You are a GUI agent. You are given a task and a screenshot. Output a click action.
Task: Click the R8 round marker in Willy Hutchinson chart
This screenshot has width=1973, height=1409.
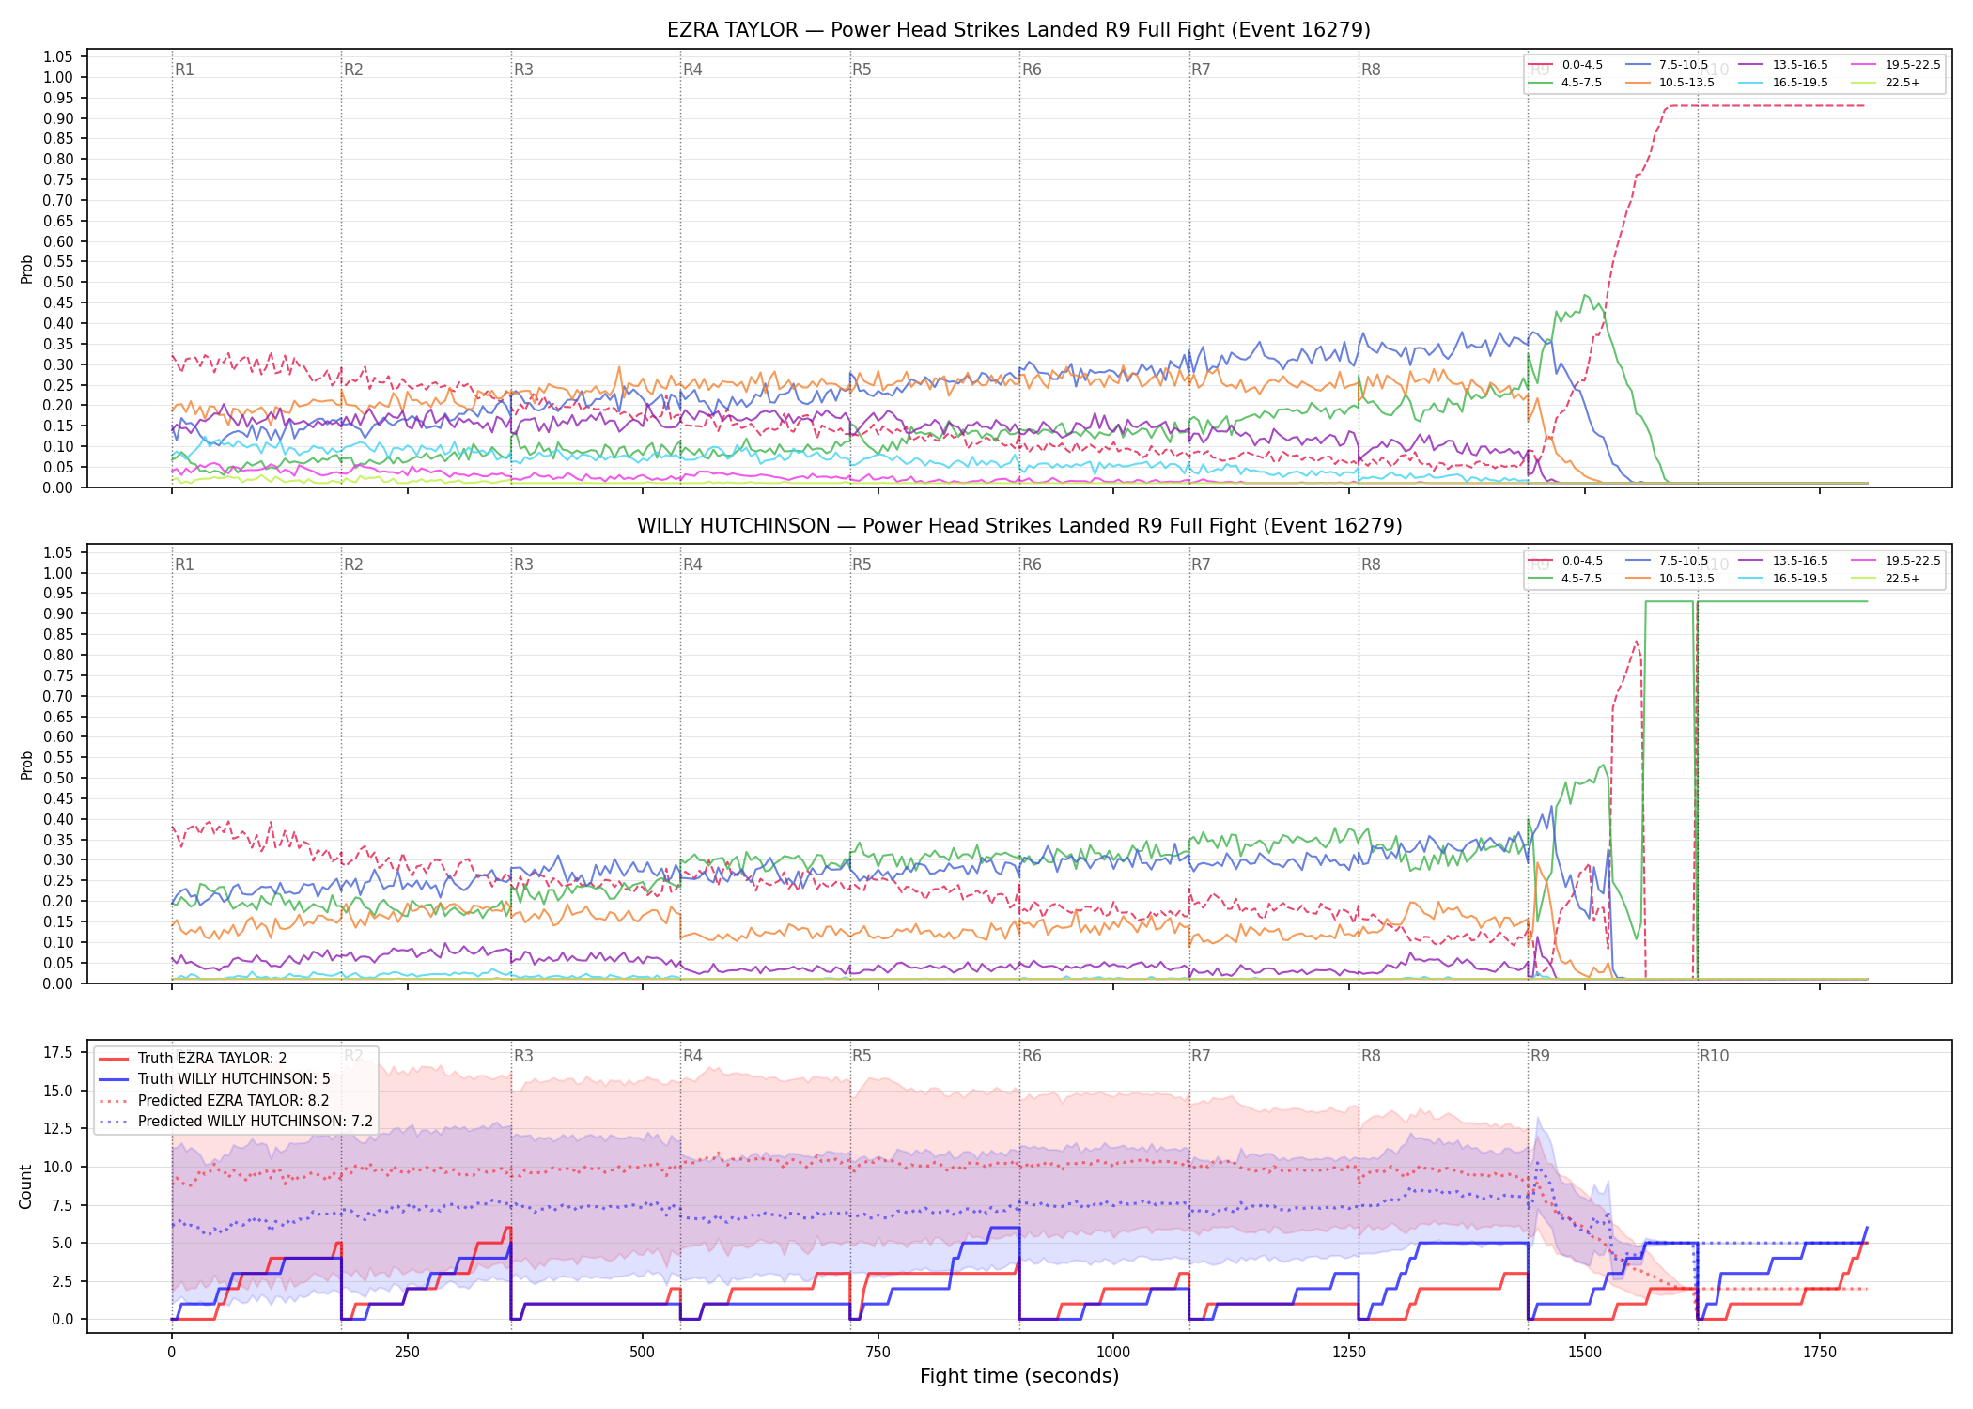1371,565
